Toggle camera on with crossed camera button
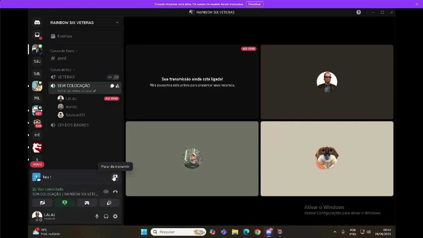 click(x=42, y=203)
